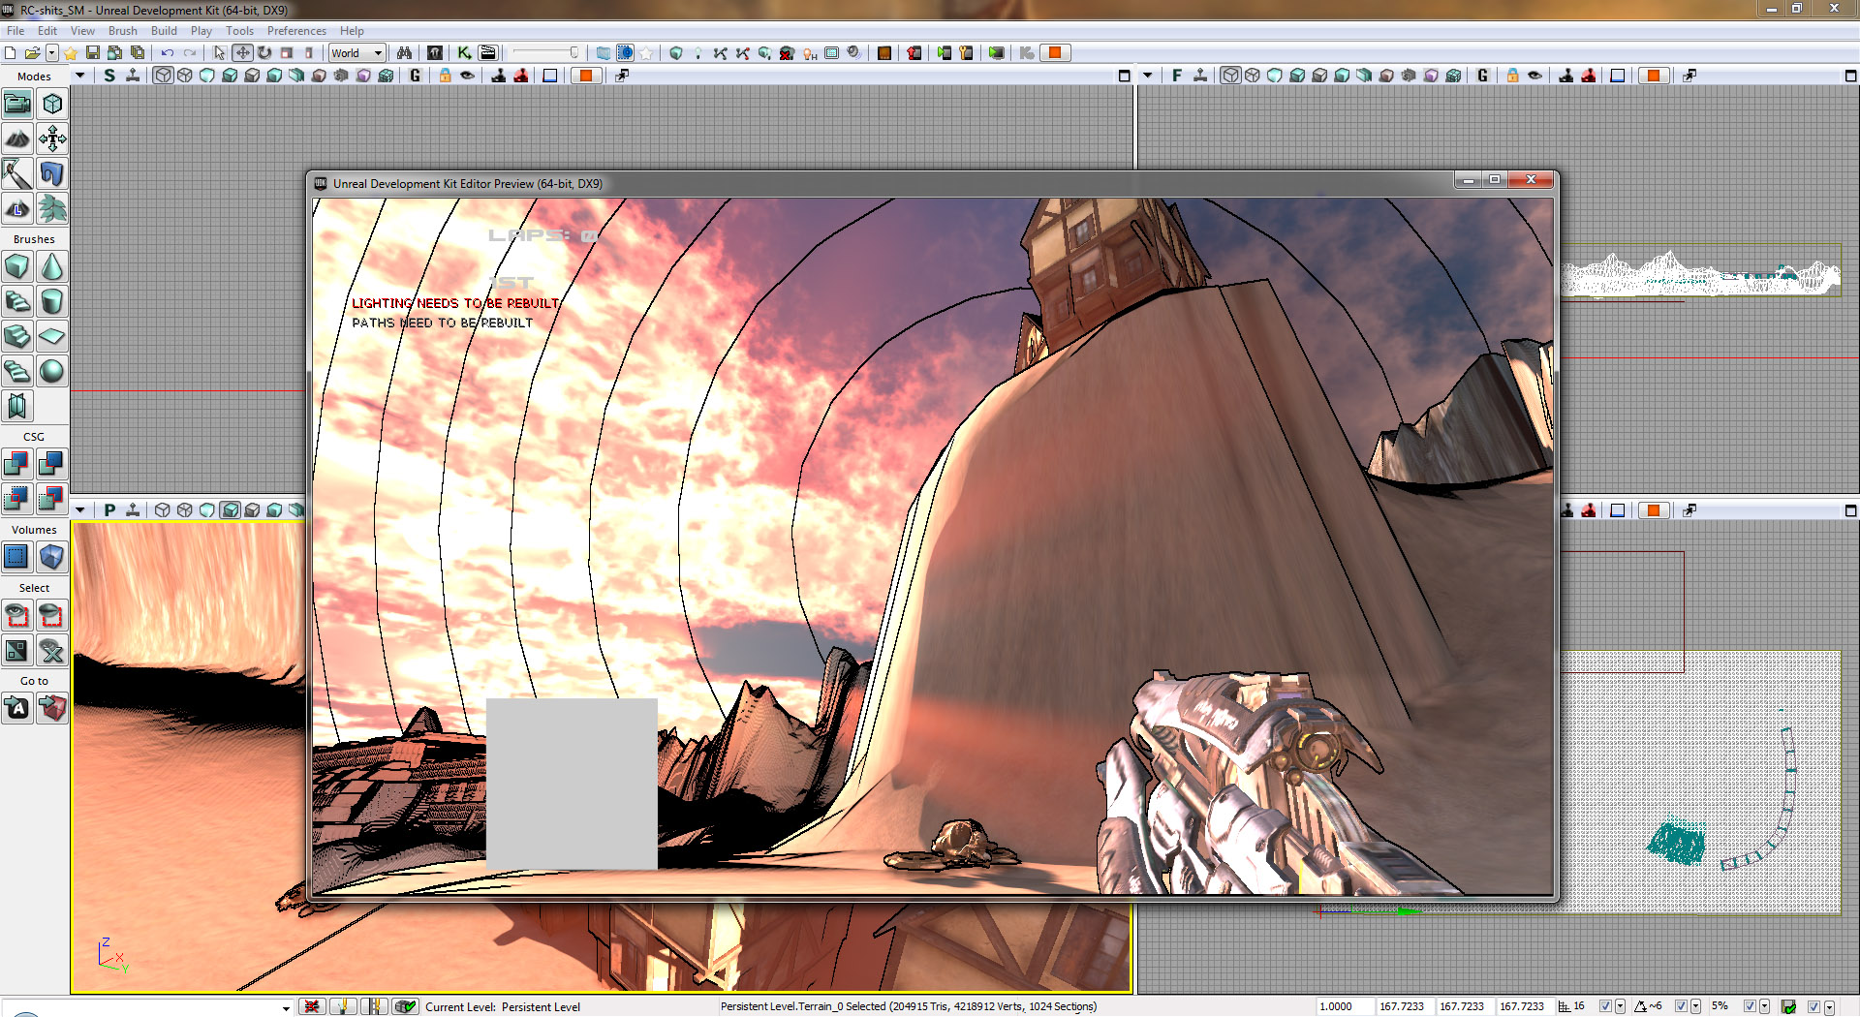1860x1017 pixels.
Task: Open the View menu
Action: [82, 31]
